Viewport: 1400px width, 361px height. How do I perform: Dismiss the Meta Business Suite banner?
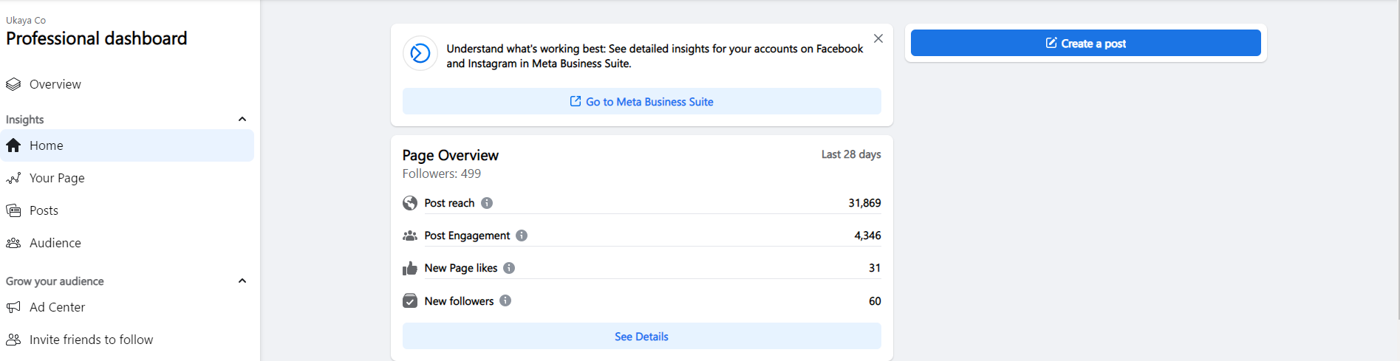click(x=878, y=38)
